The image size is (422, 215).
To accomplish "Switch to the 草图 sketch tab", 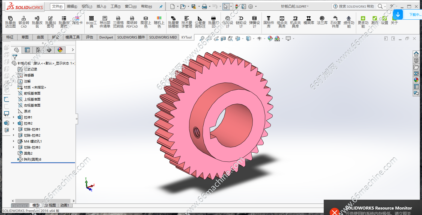I will pyautogui.click(x=25, y=37).
